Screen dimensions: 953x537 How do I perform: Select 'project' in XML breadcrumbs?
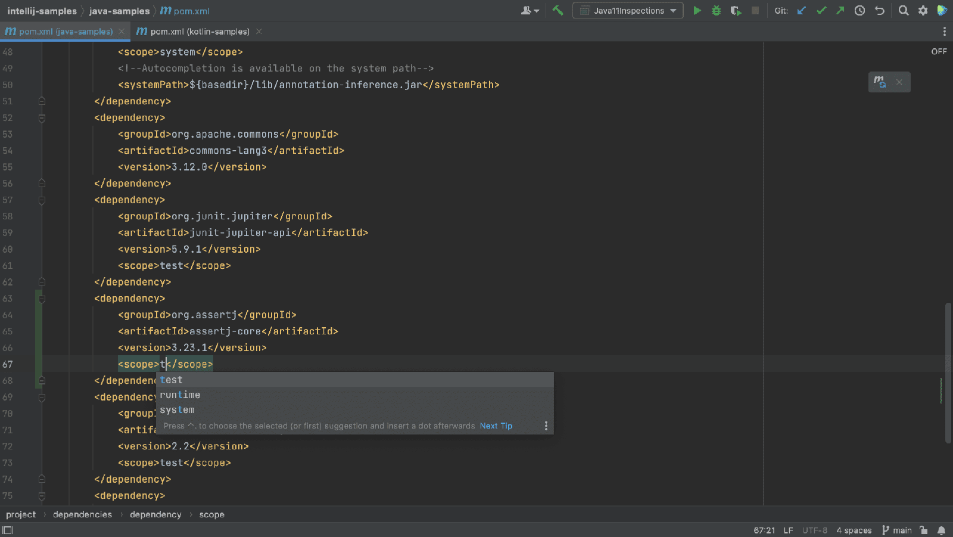21,514
